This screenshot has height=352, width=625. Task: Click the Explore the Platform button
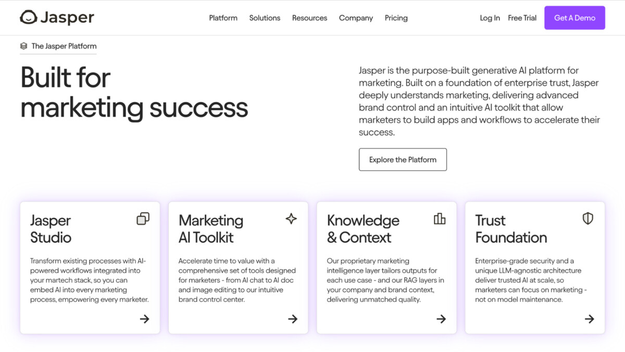pyautogui.click(x=403, y=160)
